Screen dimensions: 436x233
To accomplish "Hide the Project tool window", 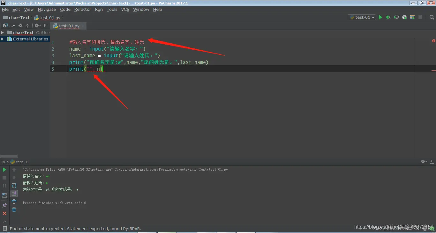I will coord(46,25).
